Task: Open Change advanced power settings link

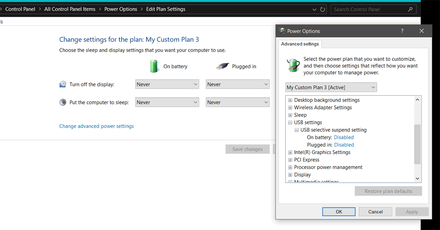Action: pyautogui.click(x=96, y=127)
